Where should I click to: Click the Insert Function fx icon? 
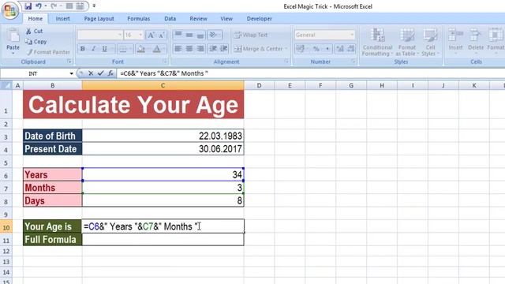pos(110,73)
